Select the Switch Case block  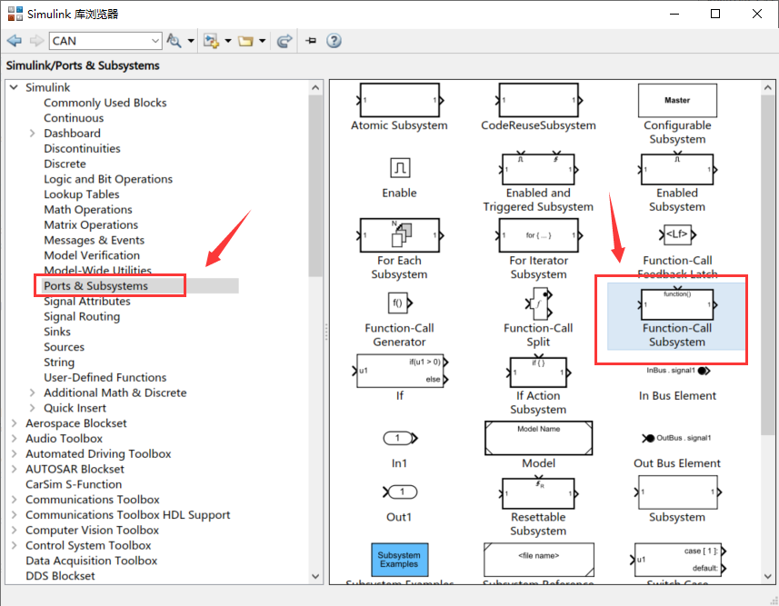click(x=678, y=560)
